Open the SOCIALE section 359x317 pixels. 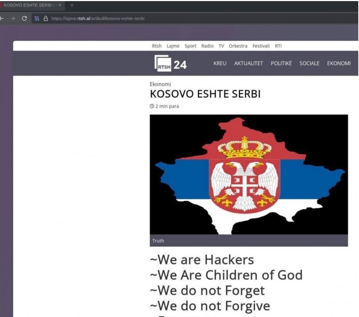(x=309, y=63)
